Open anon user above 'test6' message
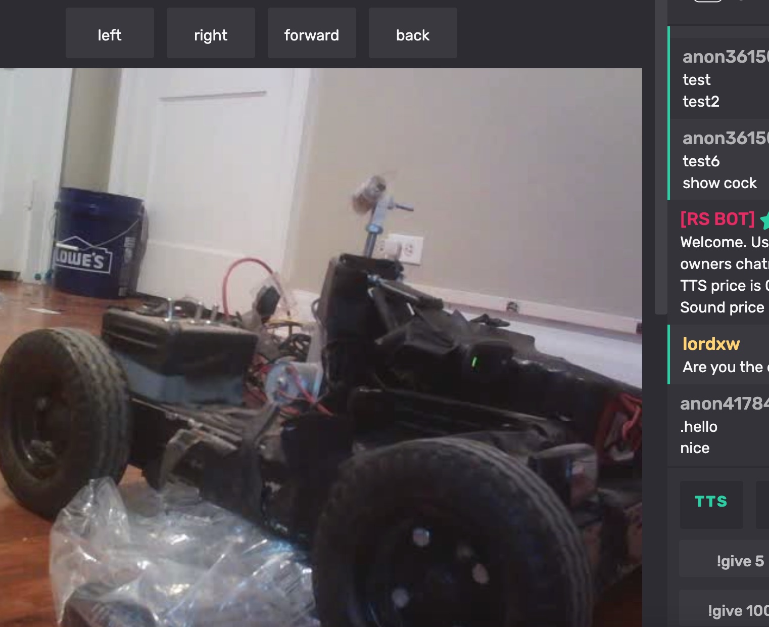 (726, 138)
